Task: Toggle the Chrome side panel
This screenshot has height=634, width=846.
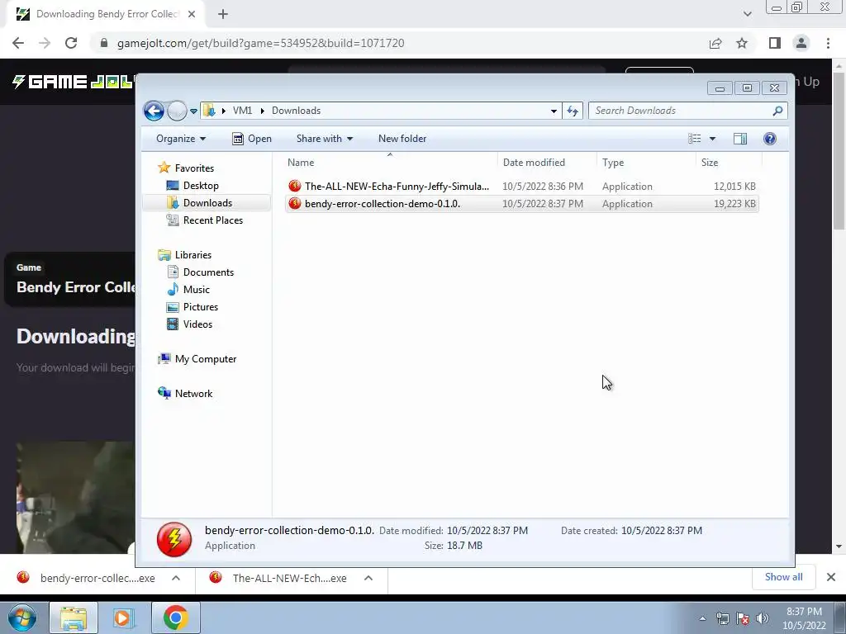Action: [x=775, y=43]
